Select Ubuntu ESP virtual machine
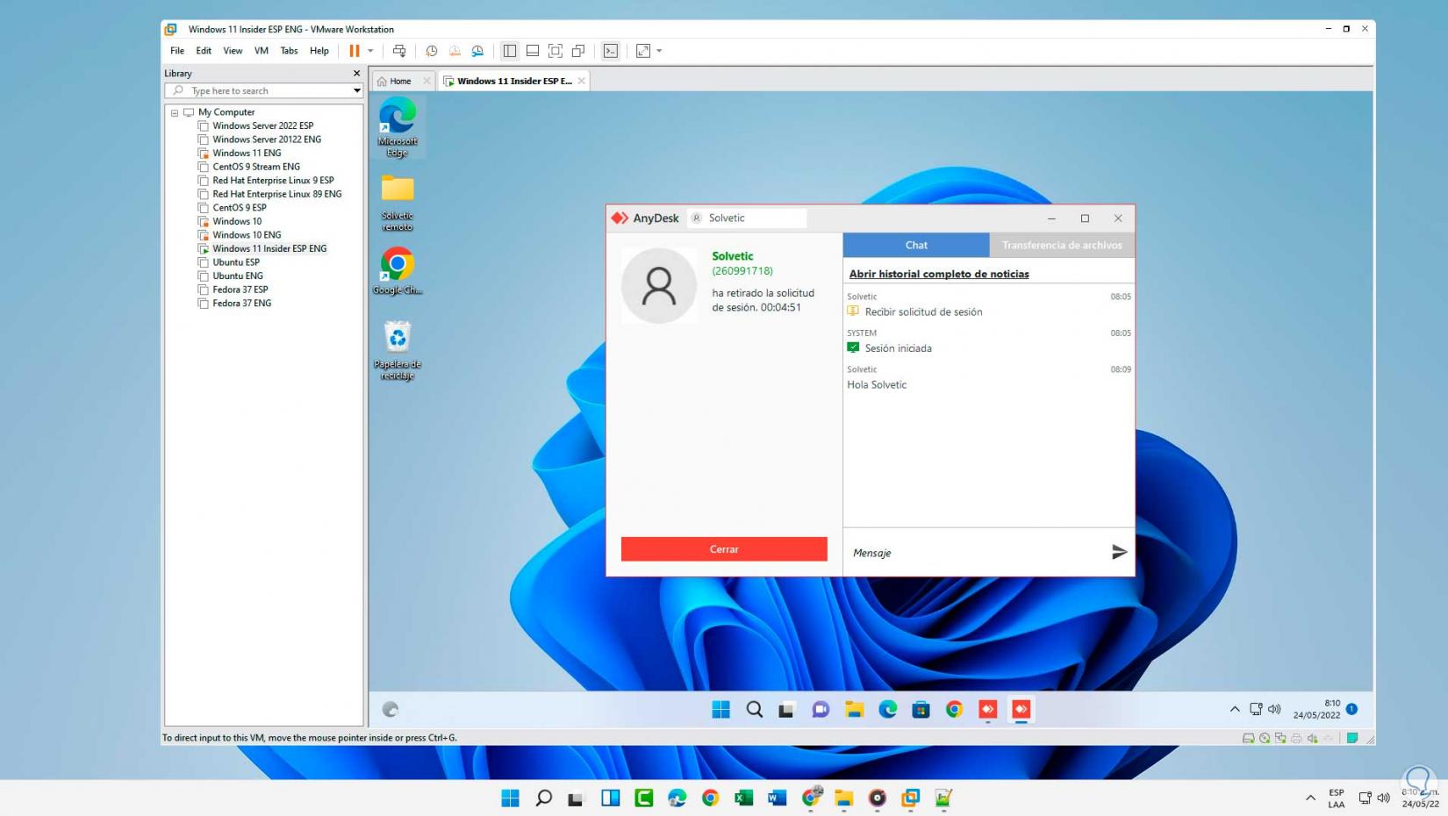The height and width of the screenshot is (816, 1448). pyautogui.click(x=236, y=262)
